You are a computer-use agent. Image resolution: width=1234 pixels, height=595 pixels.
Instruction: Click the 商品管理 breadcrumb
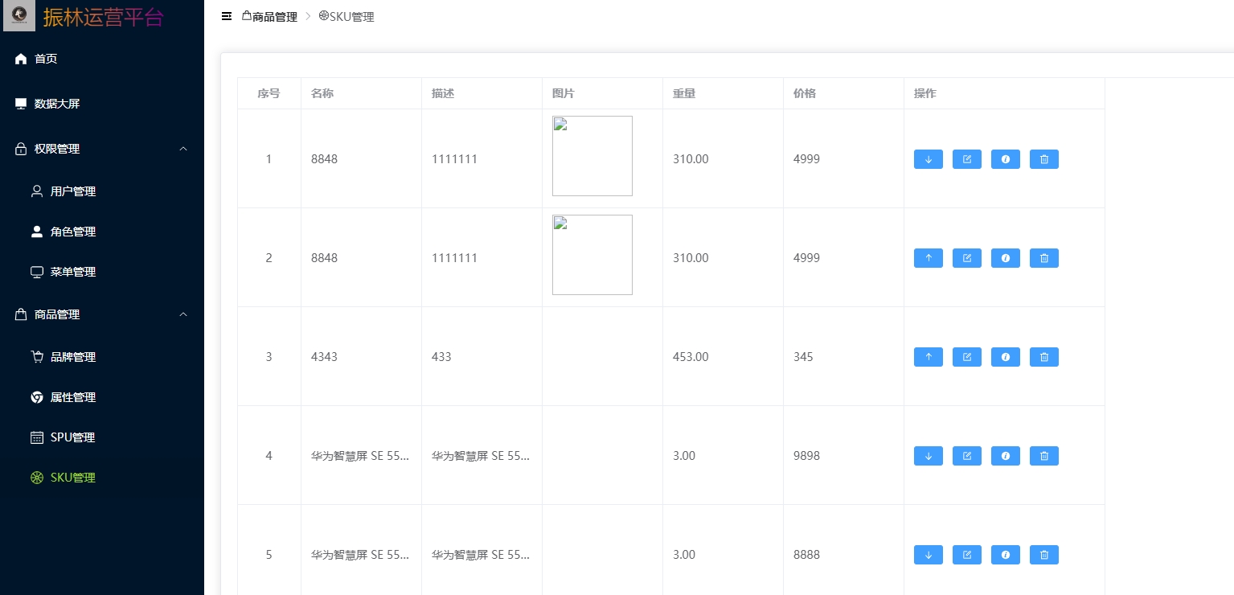(x=269, y=16)
